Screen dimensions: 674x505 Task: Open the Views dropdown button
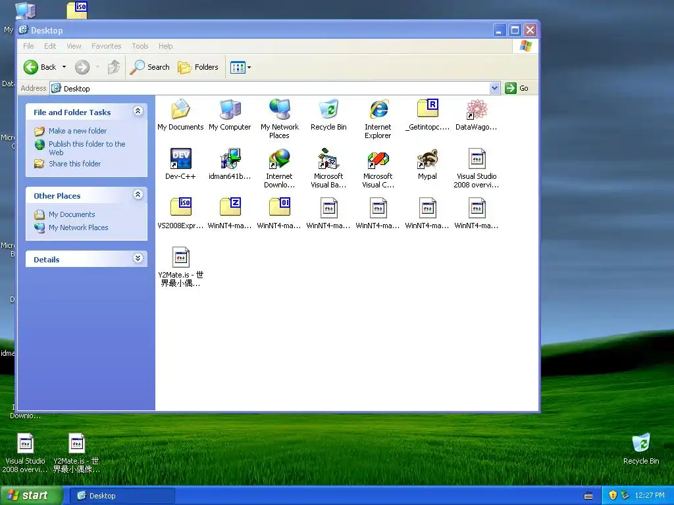240,67
